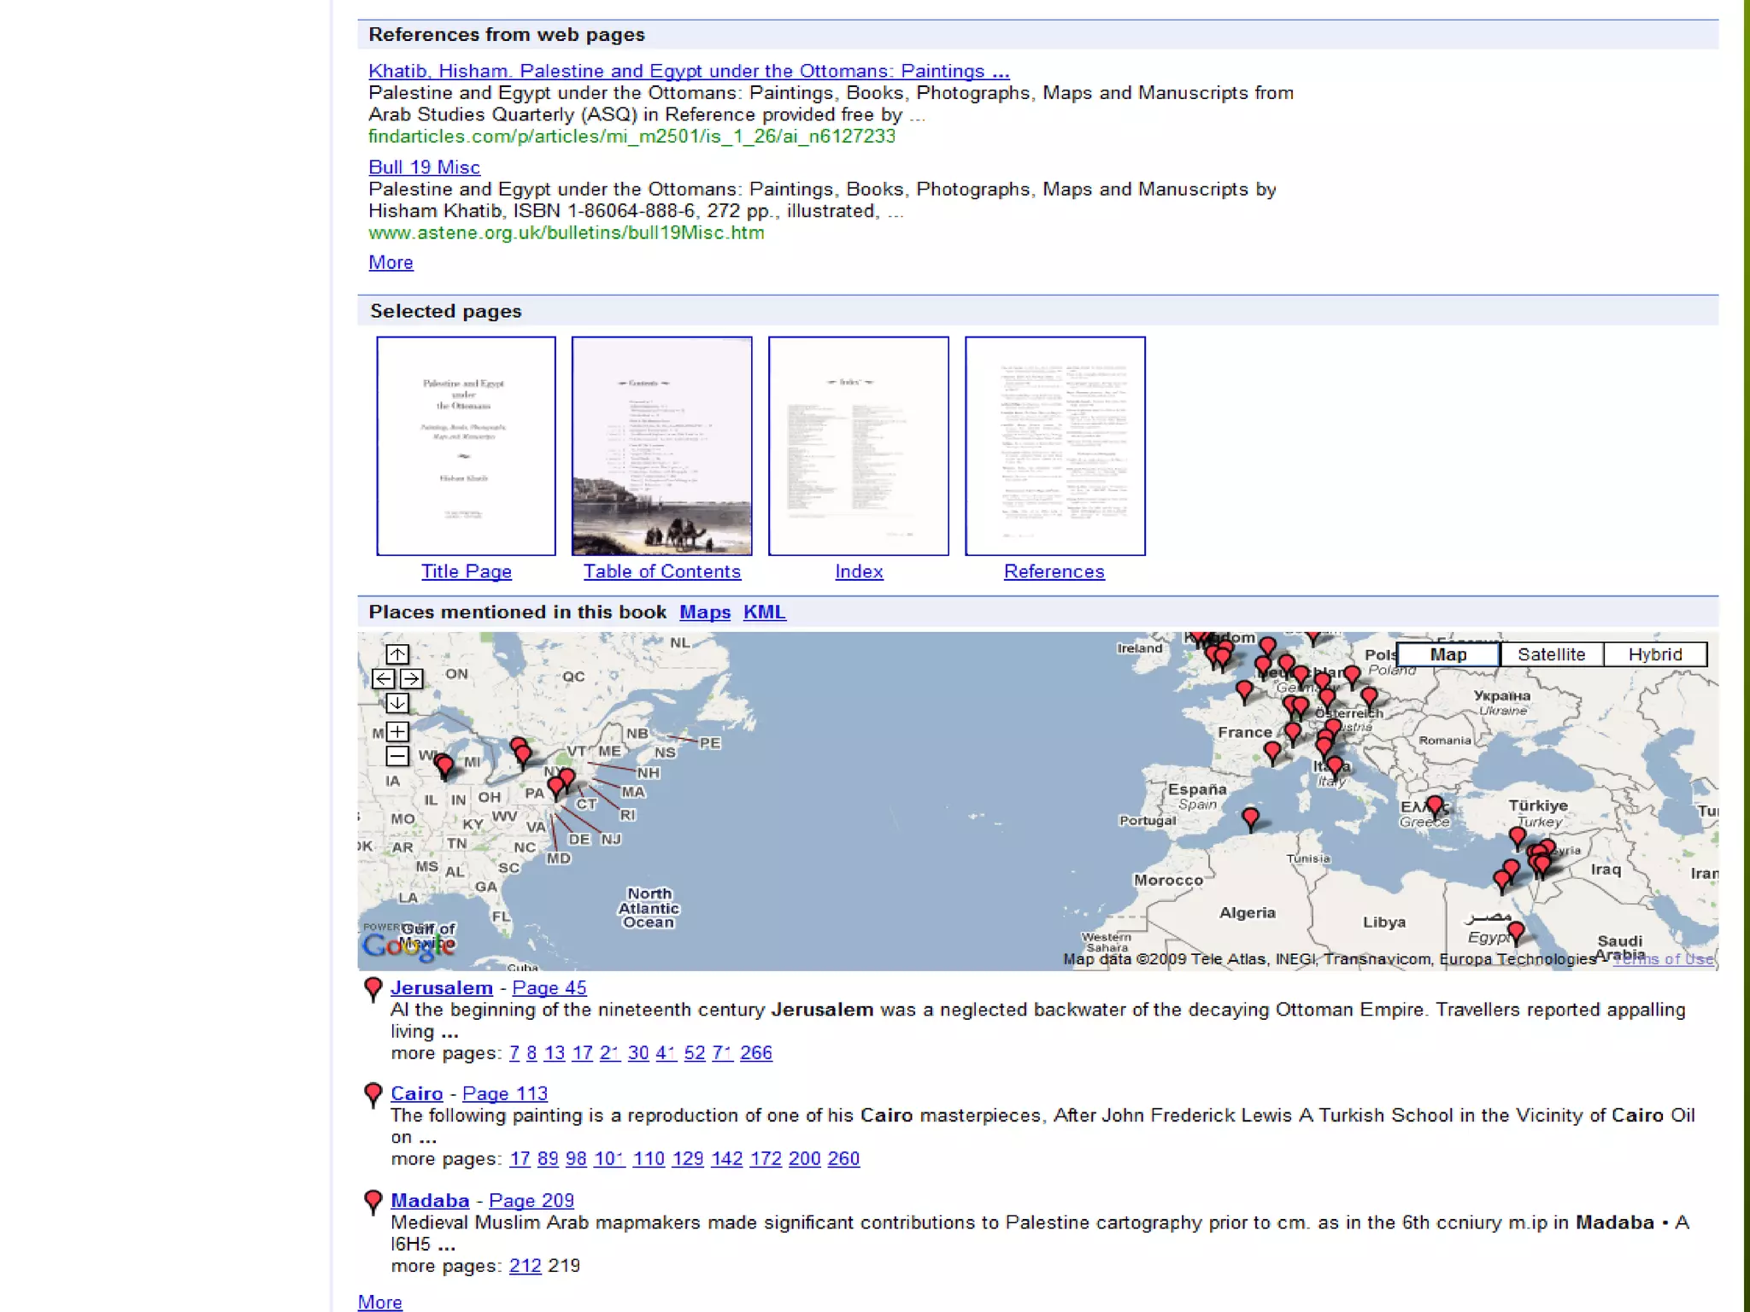Pan the map down with arrow

click(396, 703)
